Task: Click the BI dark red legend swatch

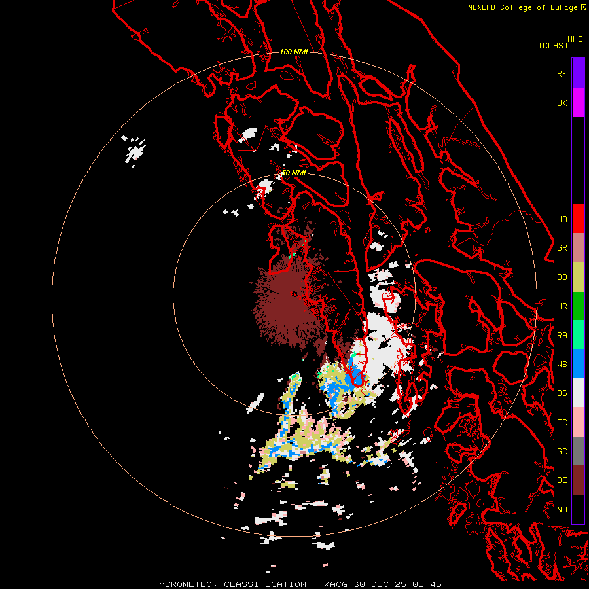Action: click(578, 480)
